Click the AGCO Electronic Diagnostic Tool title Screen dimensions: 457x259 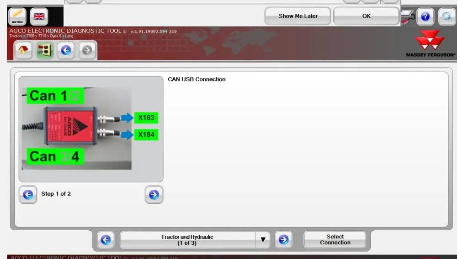(x=65, y=31)
